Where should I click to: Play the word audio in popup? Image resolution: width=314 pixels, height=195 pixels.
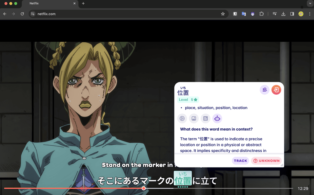[182, 118]
